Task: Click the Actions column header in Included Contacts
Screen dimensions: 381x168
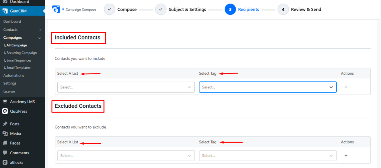Action: click(347, 73)
